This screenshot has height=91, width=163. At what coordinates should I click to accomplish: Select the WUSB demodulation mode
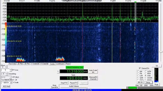pos(146,78)
